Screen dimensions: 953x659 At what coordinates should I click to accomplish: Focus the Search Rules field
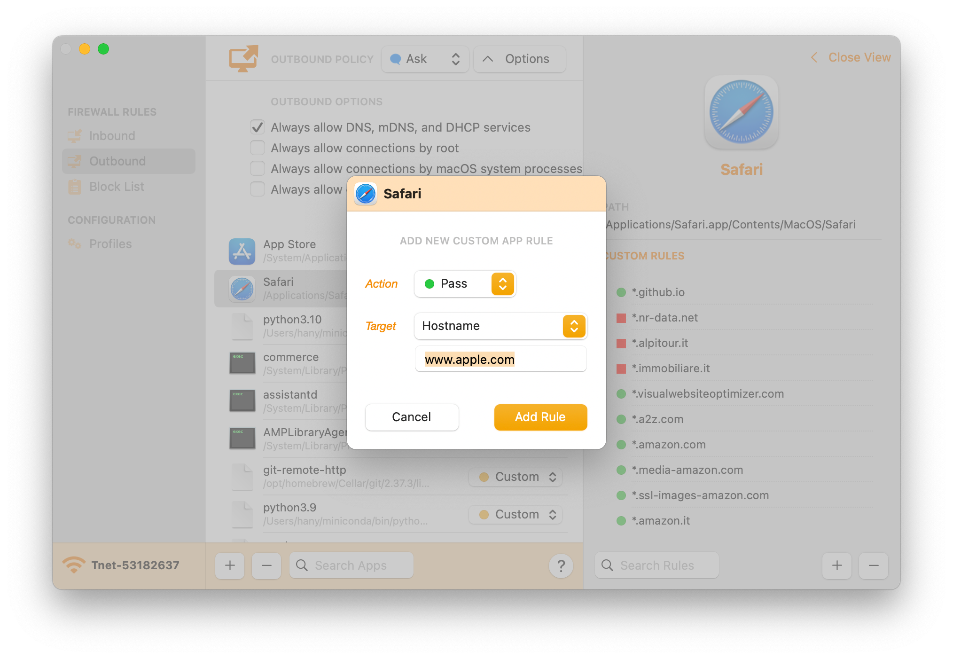(x=657, y=565)
